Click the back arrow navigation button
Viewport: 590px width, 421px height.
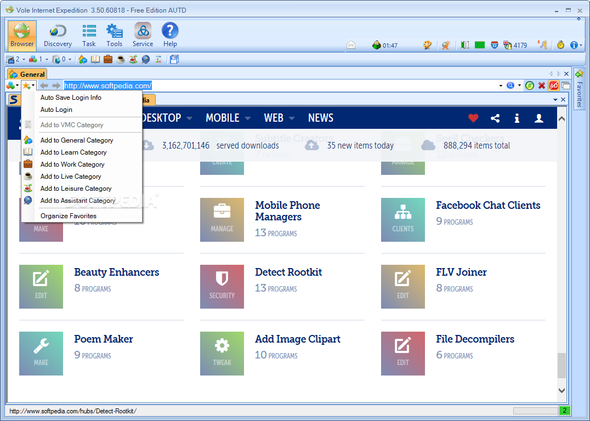click(44, 86)
